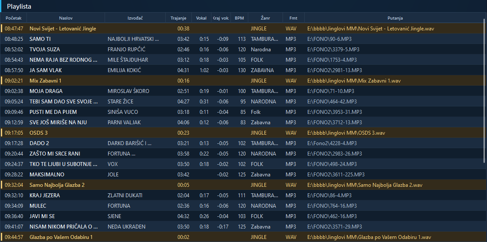This screenshot has height=242, width=487.
Task: Select the ZAŠTO MI SRCE RANI title
Action: 55,154
